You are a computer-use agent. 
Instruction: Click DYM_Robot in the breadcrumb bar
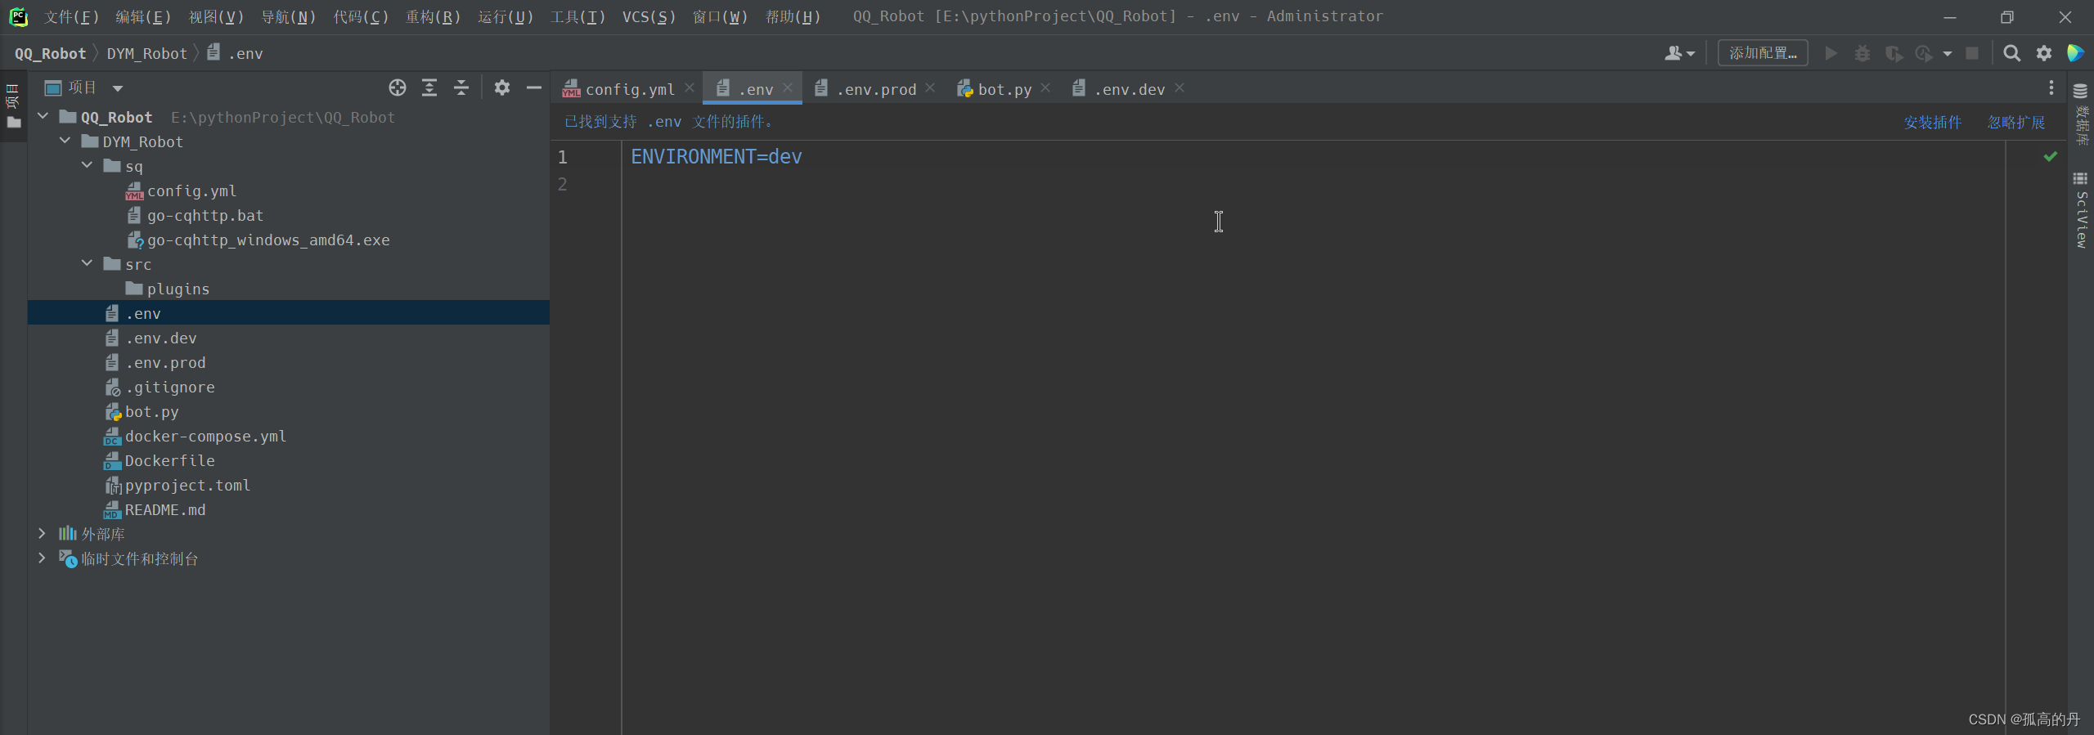(x=147, y=54)
